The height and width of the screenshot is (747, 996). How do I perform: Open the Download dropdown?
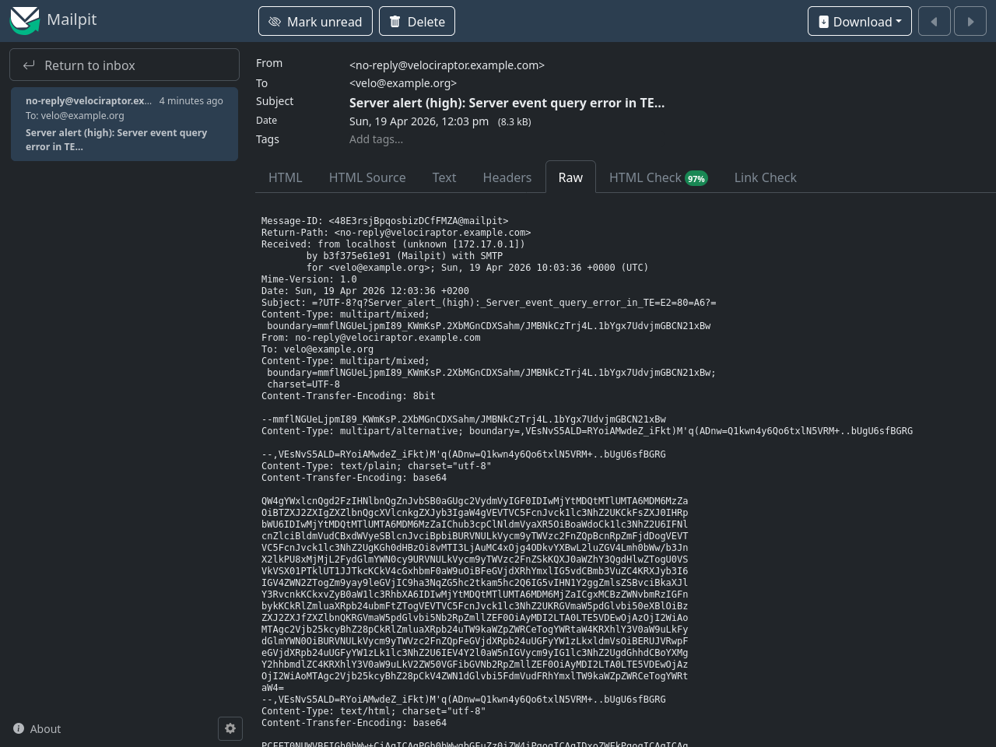click(860, 22)
